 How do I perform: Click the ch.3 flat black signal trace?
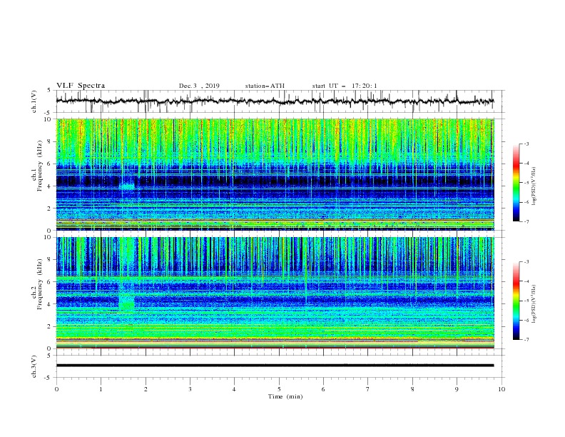[x=275, y=366]
